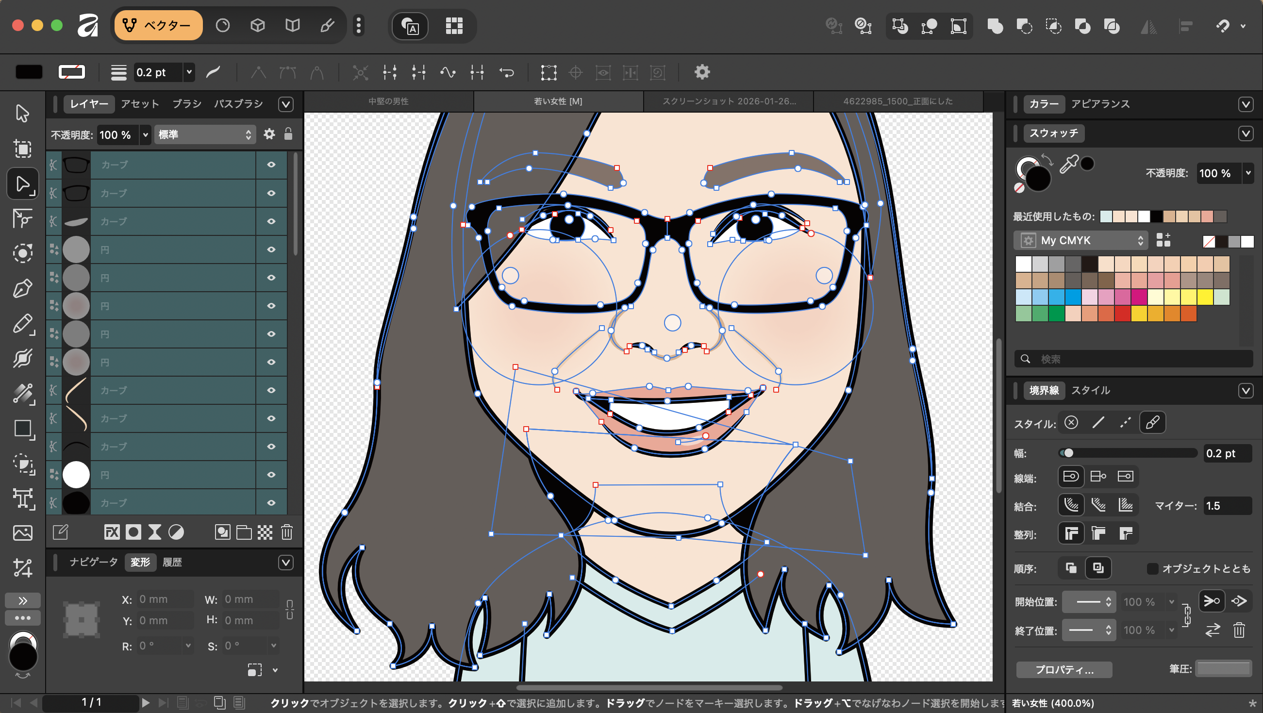
Task: Click the ベクター persona button
Action: [158, 25]
